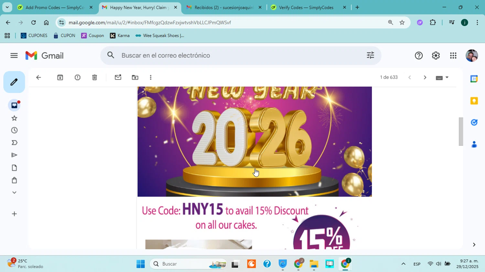The image size is (485, 272).
Task: Show side panel chevron arrow
Action: (x=474, y=245)
